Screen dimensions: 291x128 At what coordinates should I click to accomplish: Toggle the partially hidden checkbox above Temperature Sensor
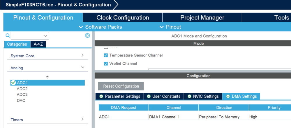tap(106, 47)
